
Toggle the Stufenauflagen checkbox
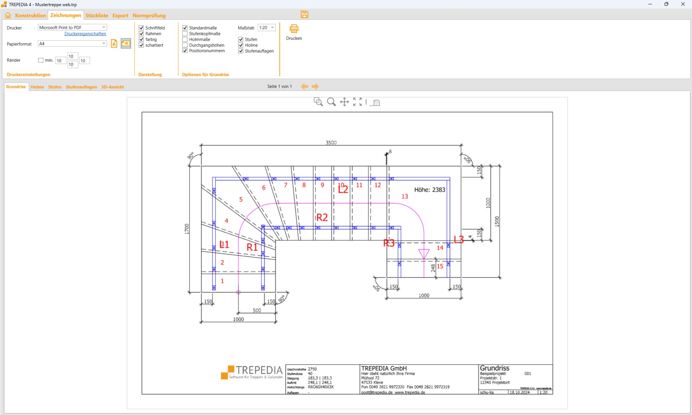click(x=241, y=51)
